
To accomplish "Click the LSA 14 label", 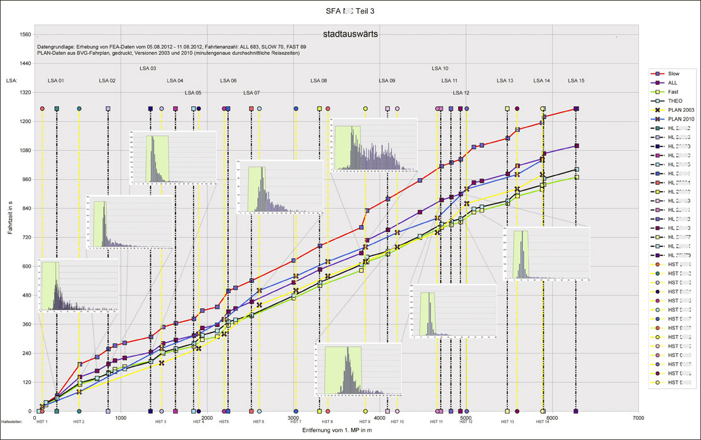I will [x=542, y=80].
